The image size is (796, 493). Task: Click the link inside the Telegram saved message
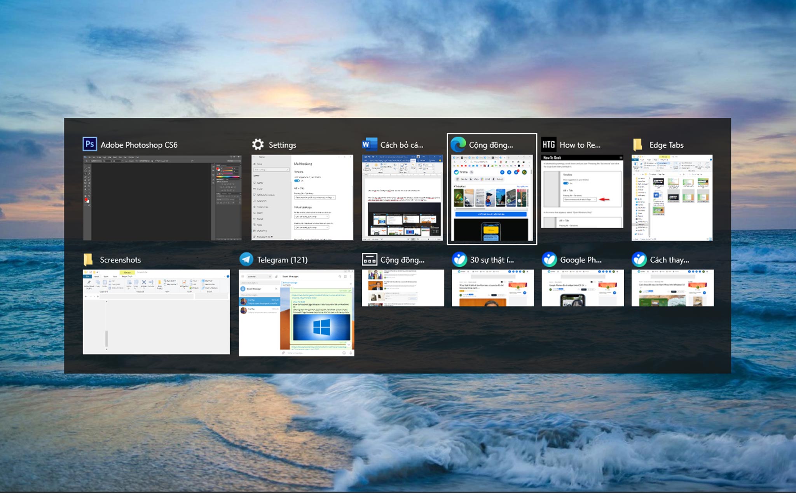318,296
